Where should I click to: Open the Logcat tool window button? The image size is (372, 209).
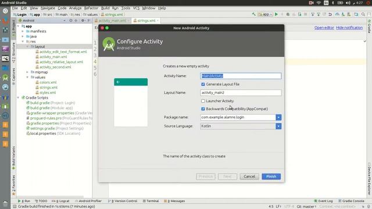(x=60, y=201)
